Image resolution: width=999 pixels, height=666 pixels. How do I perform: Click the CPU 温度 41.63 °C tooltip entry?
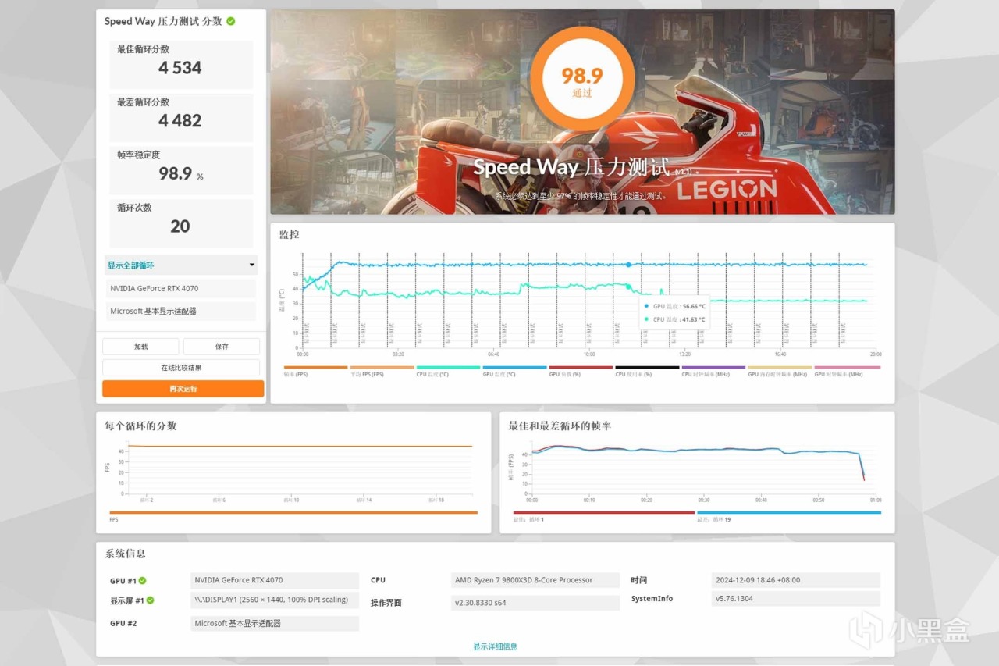(x=675, y=319)
